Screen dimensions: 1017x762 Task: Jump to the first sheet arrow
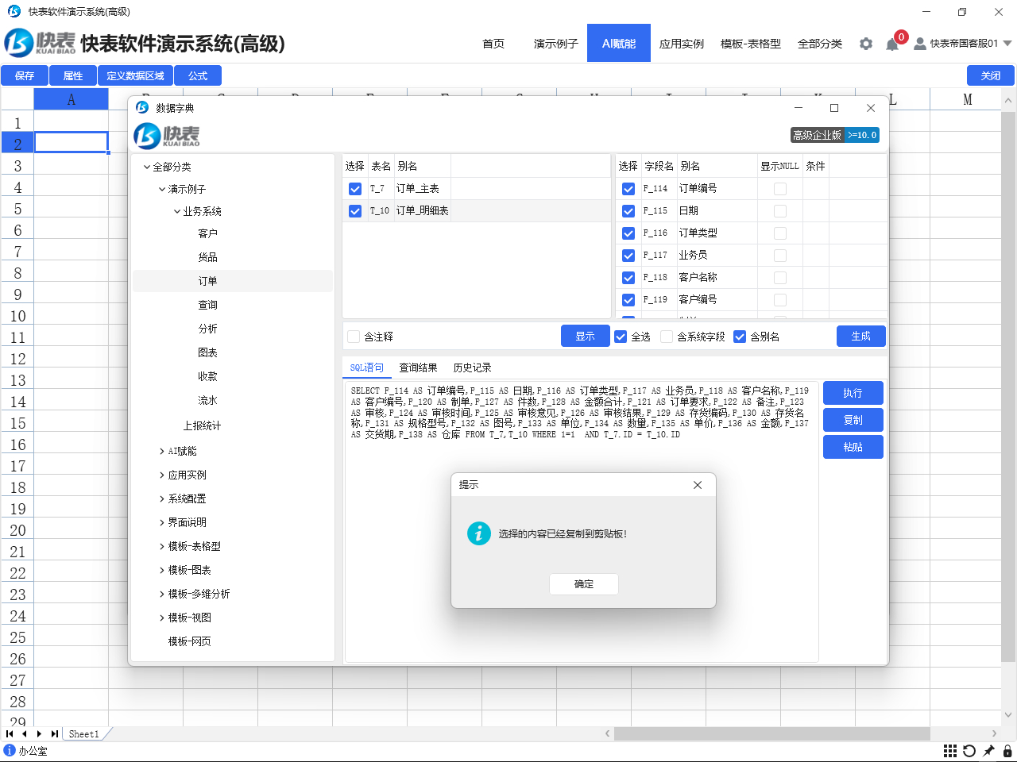(10, 733)
